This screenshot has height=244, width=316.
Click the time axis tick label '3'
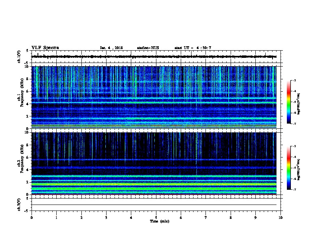pos(106,218)
